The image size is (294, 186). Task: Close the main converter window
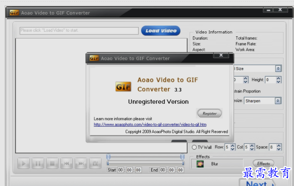click(280, 10)
